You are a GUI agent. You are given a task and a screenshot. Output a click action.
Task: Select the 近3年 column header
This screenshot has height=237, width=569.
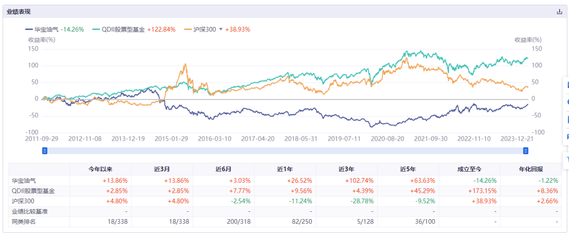347,169
